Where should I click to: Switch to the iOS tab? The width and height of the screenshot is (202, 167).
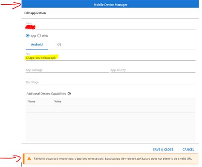click(59, 44)
